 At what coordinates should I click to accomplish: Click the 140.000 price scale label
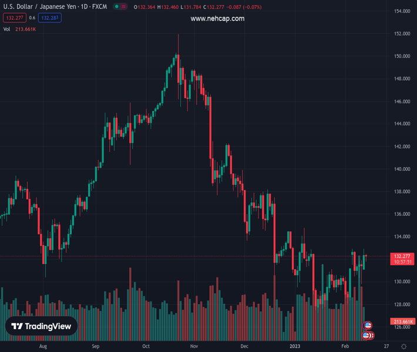coord(402,169)
